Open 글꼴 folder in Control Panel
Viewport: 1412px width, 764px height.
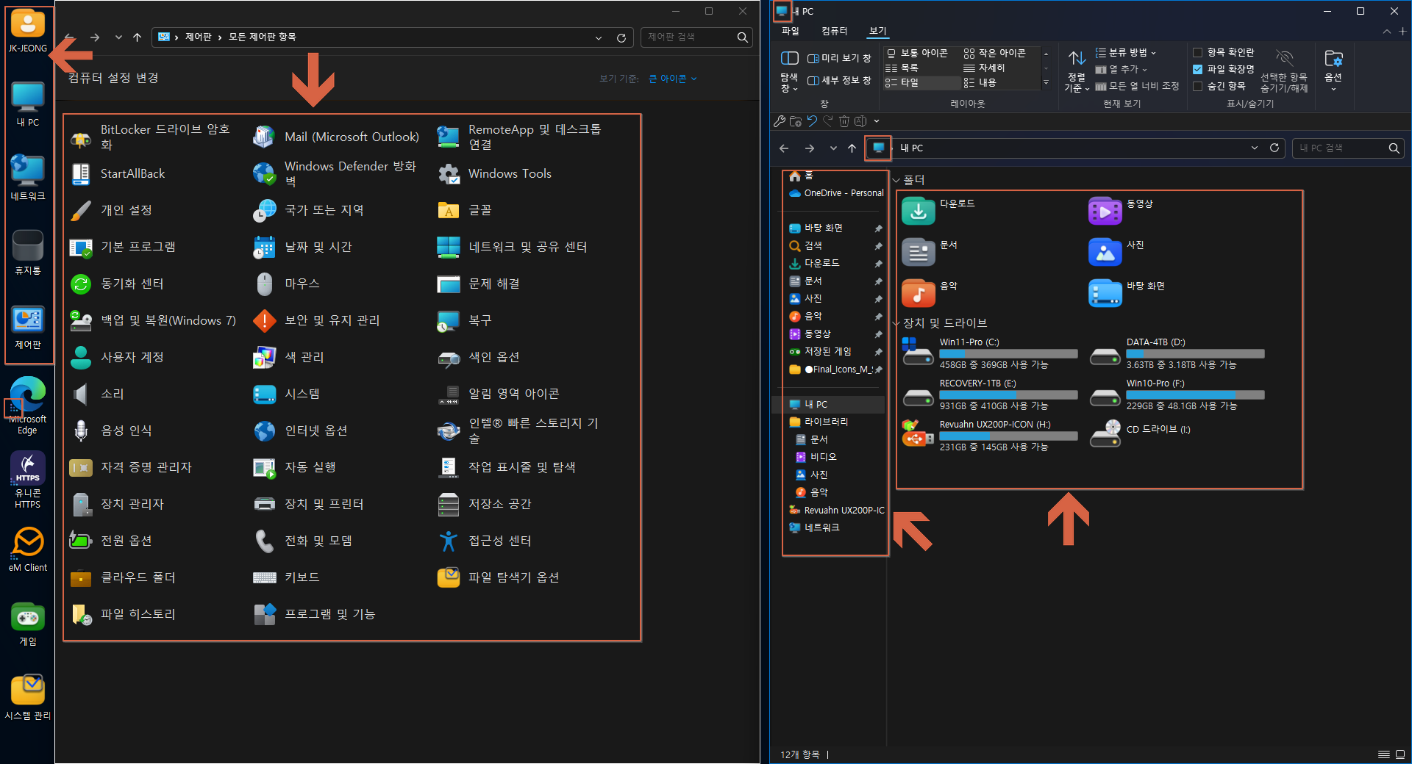point(465,210)
